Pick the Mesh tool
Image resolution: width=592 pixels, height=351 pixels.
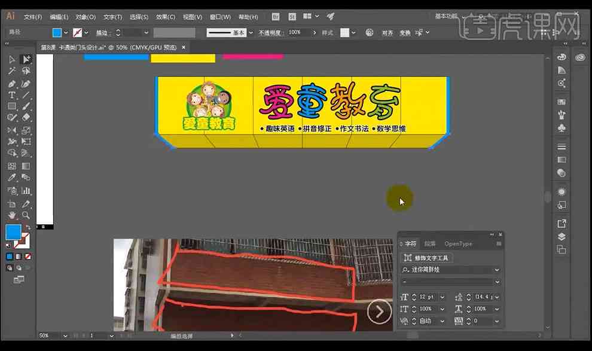click(x=12, y=166)
